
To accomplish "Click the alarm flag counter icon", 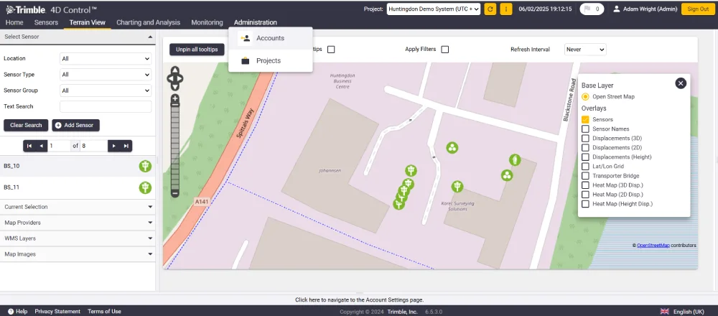I will pos(592,9).
